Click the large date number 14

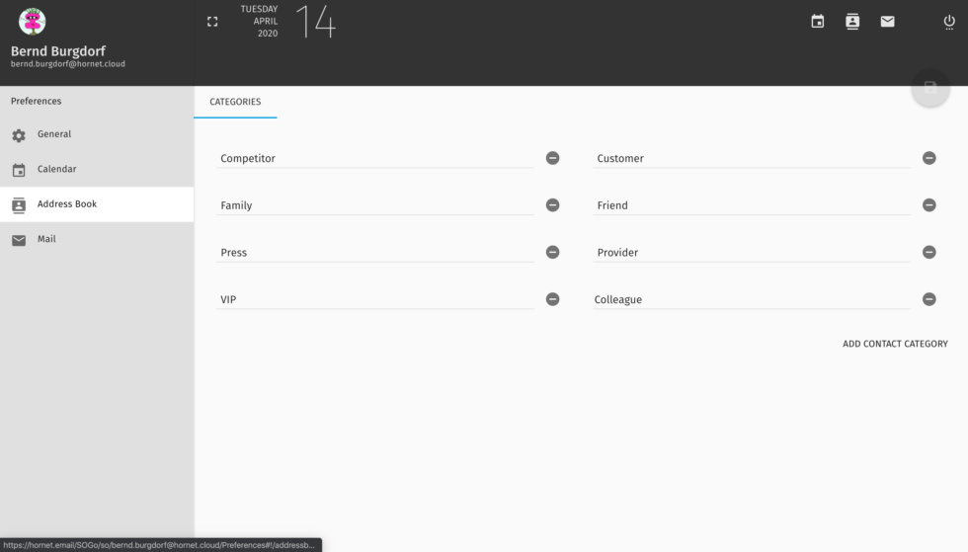point(316,23)
